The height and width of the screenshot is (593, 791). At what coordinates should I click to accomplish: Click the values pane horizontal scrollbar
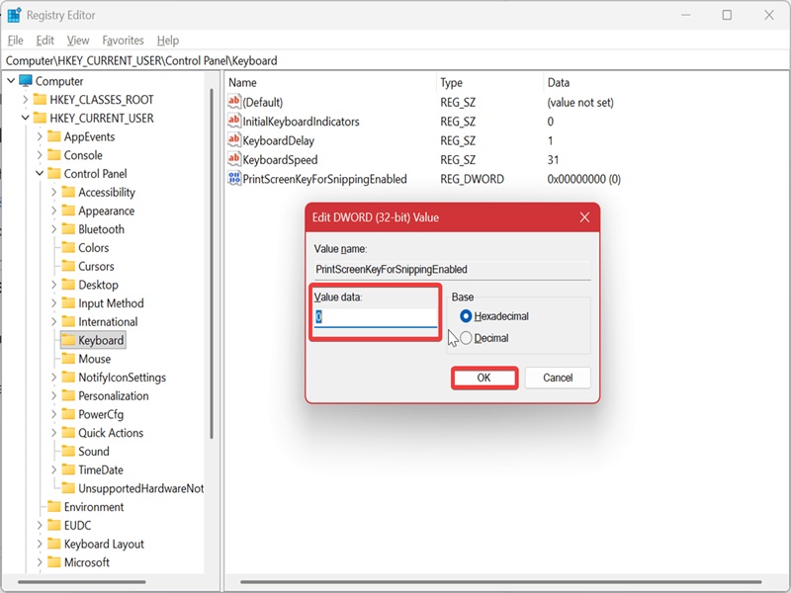(501, 582)
